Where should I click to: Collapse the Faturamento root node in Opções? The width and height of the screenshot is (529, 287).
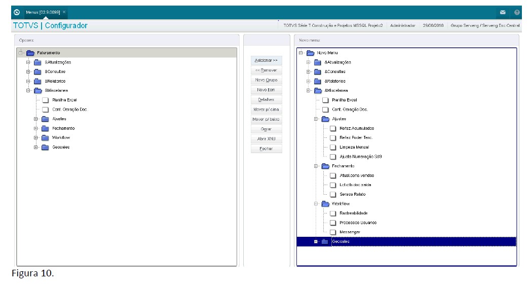(21, 53)
